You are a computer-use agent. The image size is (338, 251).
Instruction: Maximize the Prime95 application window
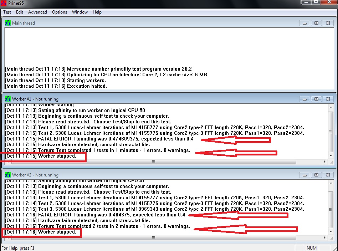pyautogui.click(x=316, y=2)
